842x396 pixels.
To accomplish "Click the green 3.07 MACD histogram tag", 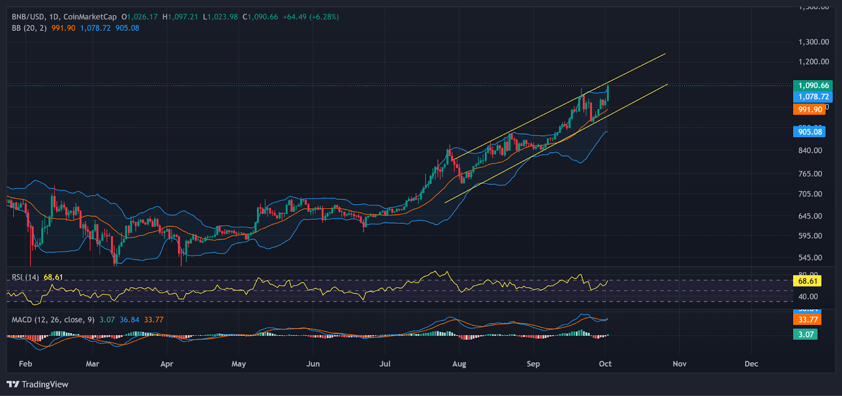I will pyautogui.click(x=805, y=334).
